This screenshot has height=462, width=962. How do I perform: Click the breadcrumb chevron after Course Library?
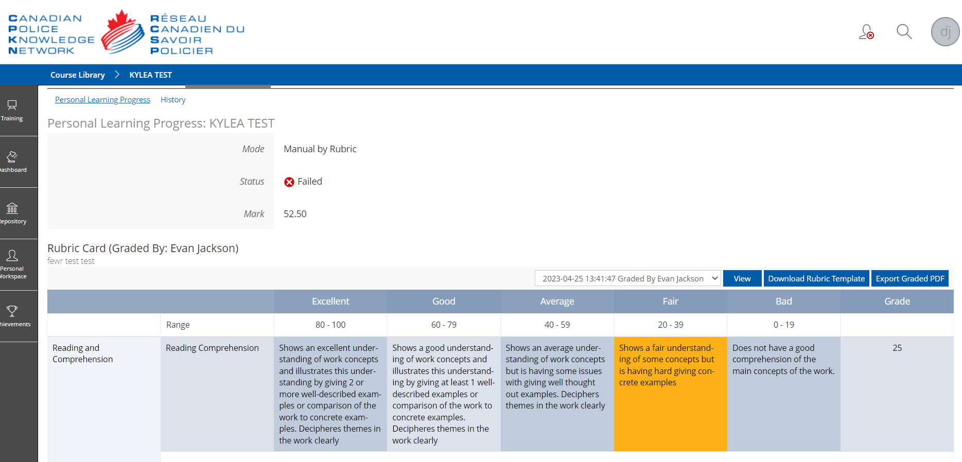(x=117, y=75)
